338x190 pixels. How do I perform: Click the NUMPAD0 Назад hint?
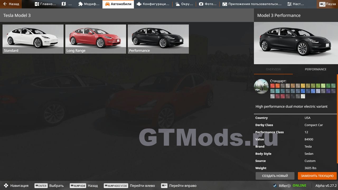(84, 186)
